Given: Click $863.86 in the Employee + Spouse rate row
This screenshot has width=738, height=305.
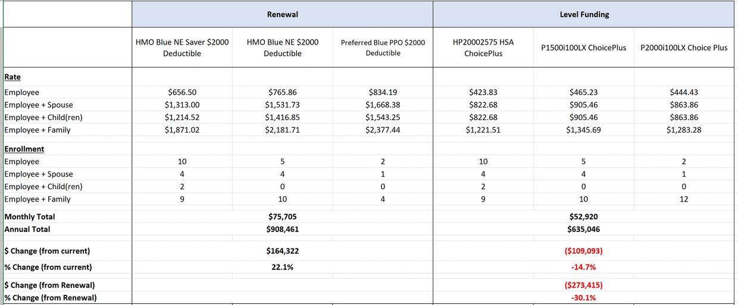Looking at the screenshot, I should [x=684, y=105].
